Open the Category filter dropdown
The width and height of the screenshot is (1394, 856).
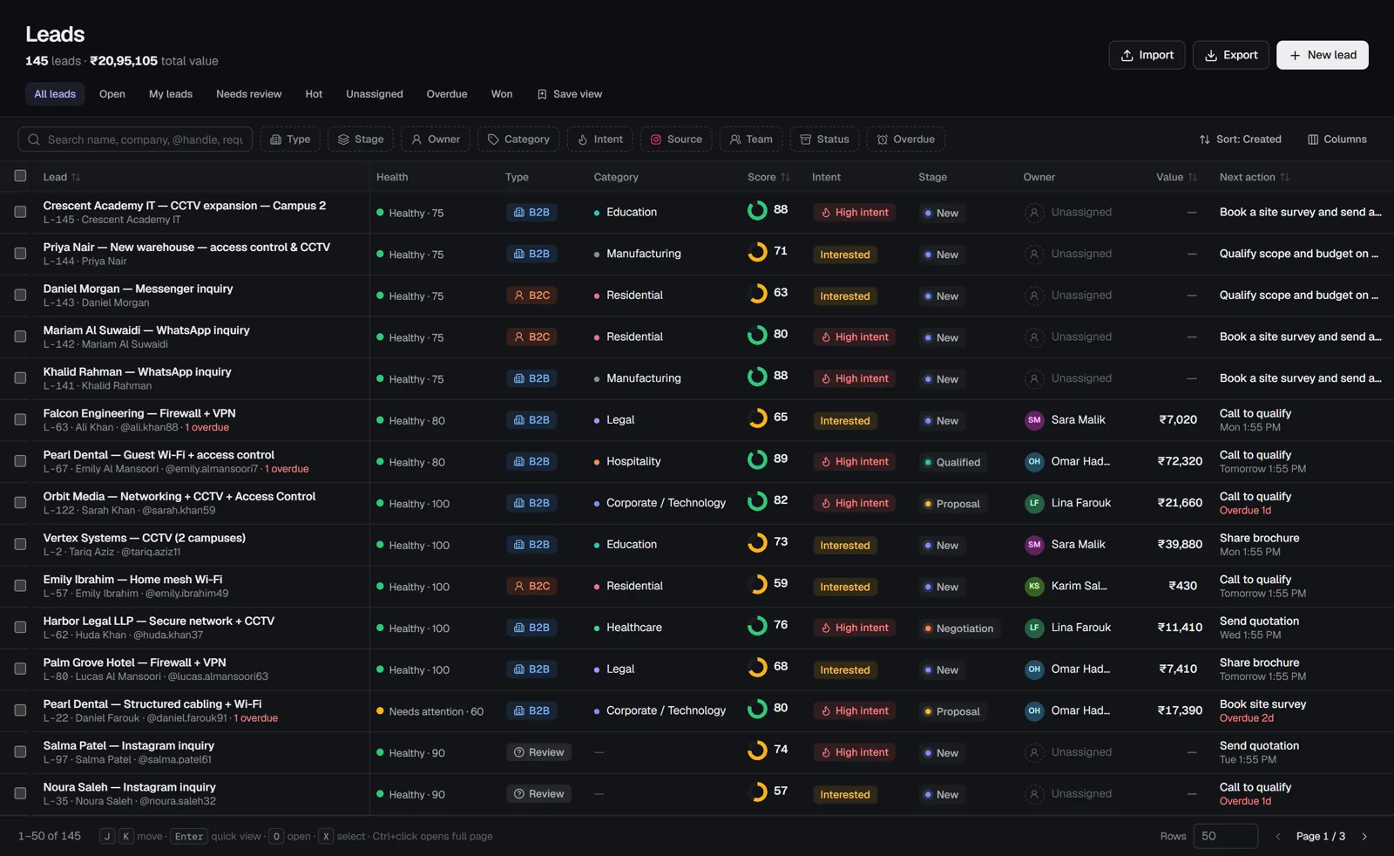point(518,139)
